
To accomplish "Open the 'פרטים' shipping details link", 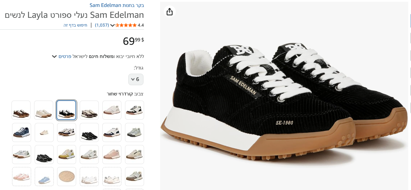I will (65, 56).
